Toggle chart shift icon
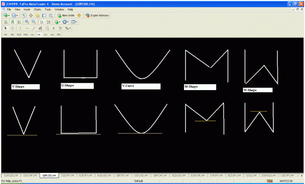The width and height of the screenshot is (305, 184). pos(48,22)
